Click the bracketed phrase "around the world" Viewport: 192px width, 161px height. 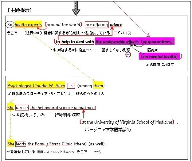tap(63, 25)
